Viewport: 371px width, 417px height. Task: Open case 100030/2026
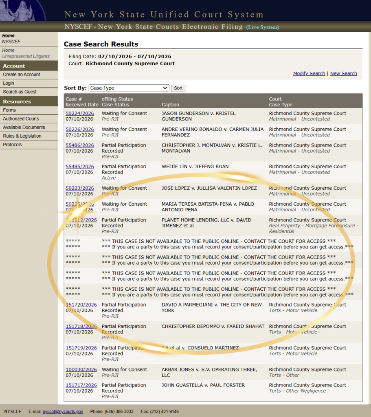81,369
